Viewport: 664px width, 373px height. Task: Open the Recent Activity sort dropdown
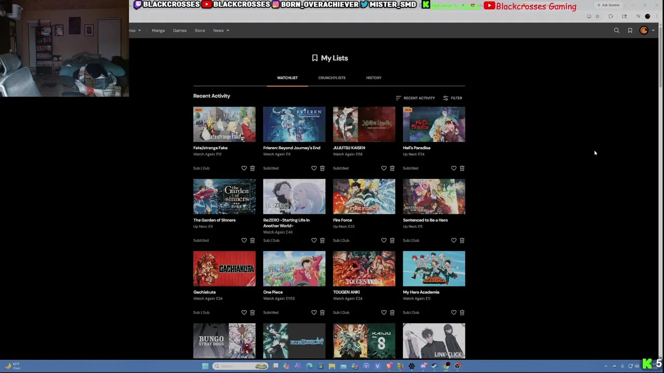click(415, 98)
